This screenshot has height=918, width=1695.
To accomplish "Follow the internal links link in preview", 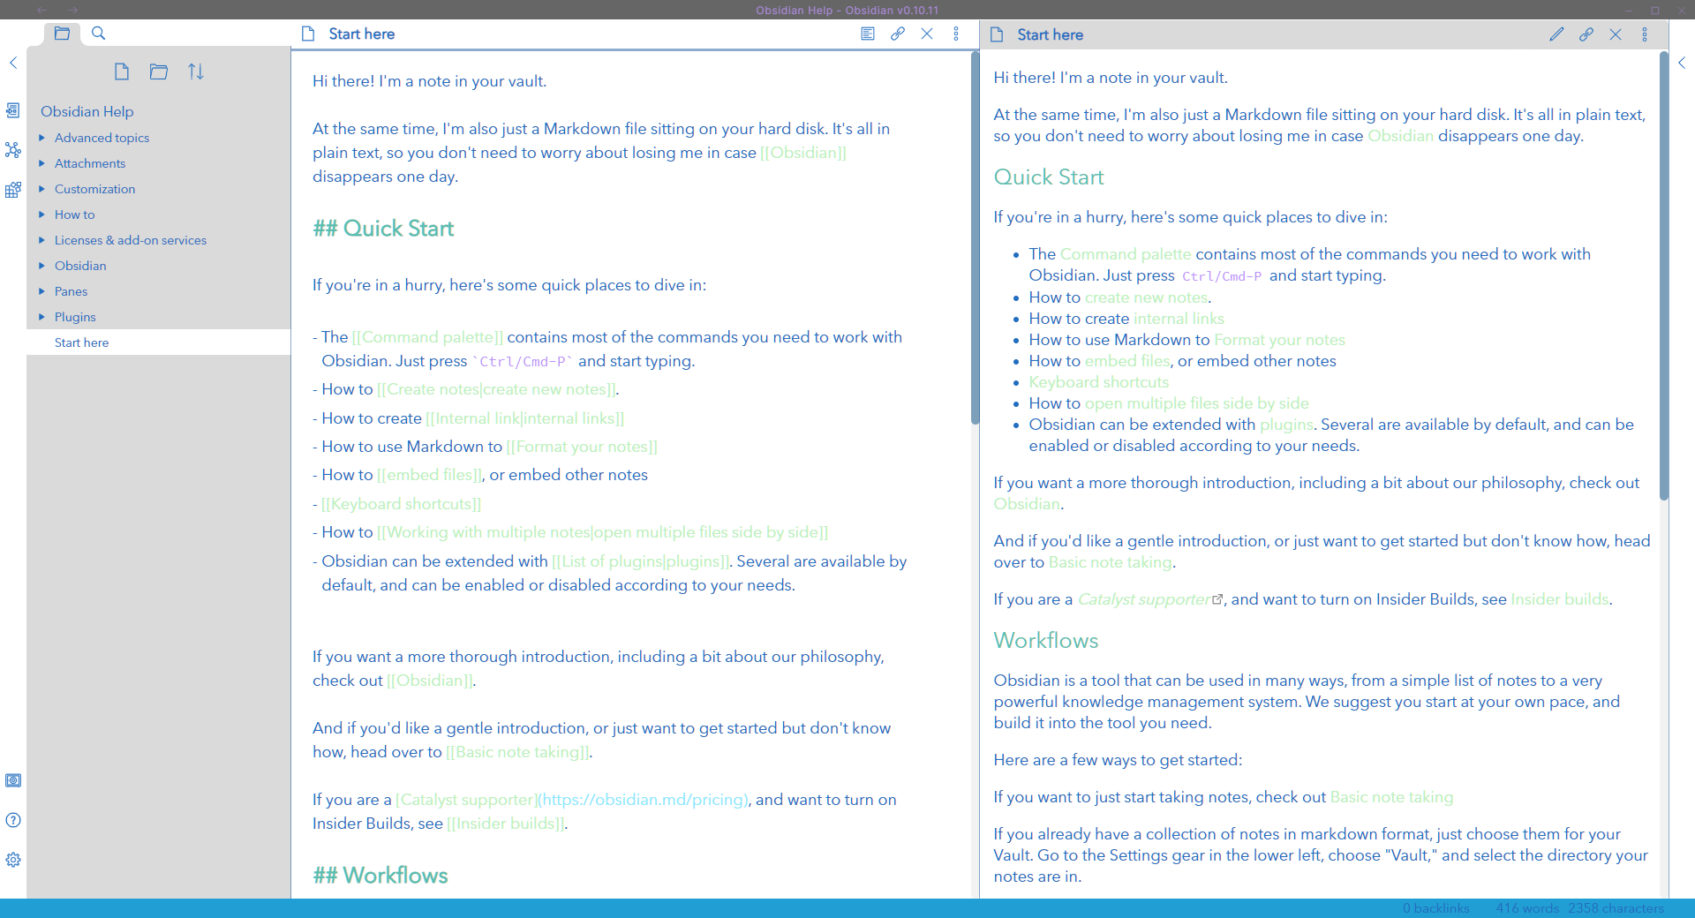I will click(1179, 319).
